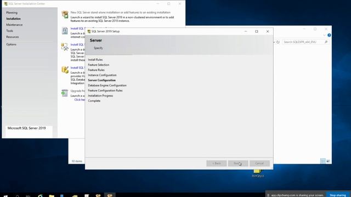Click the magnifier icon in Explorer search box
The width and height of the screenshot is (351, 197).
(x=326, y=42)
